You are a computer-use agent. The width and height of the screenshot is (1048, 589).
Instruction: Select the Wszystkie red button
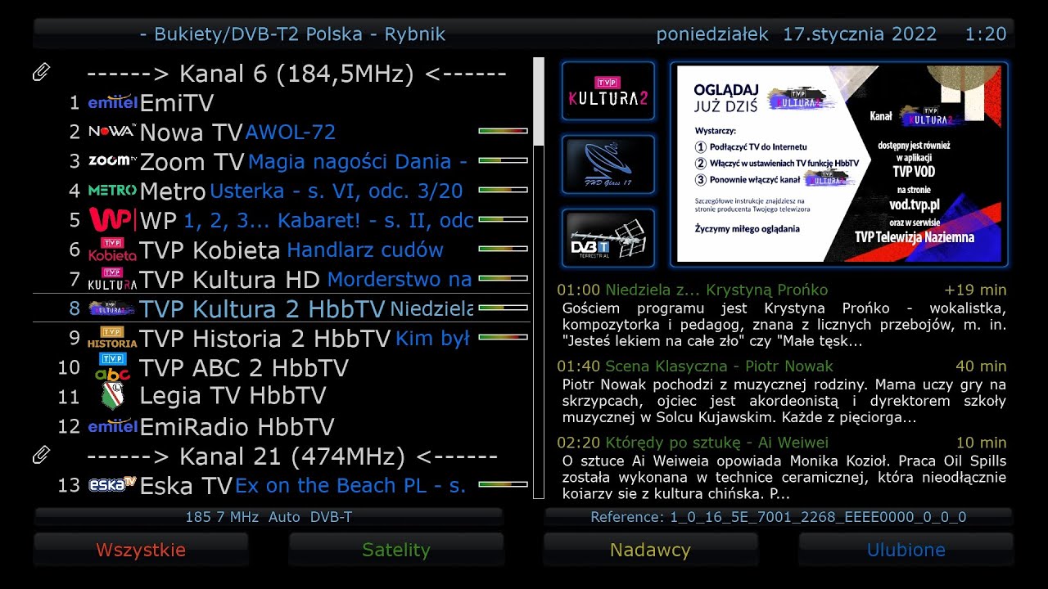[141, 550]
